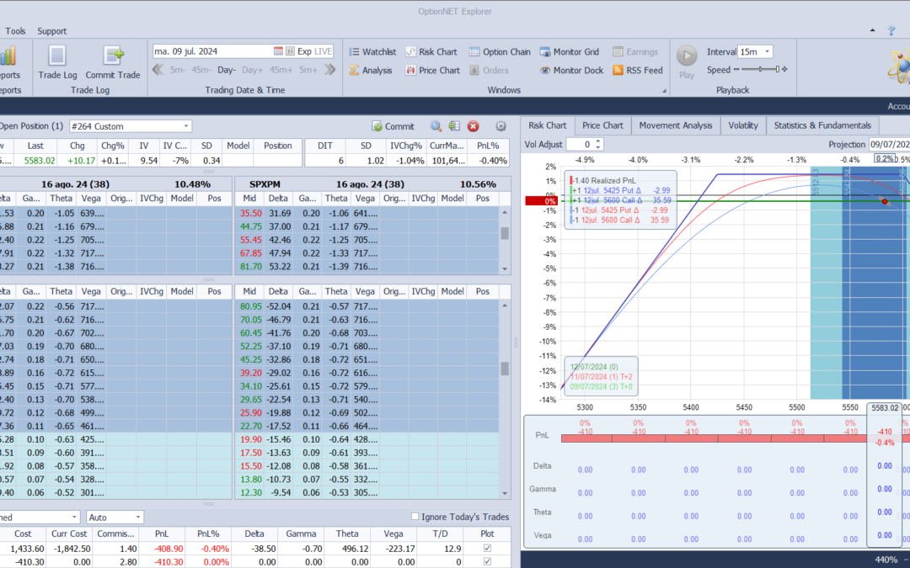Open the RSS Feed window
910x568 pixels.
pyautogui.click(x=638, y=70)
